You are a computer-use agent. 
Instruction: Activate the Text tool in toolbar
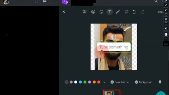tap(110, 12)
